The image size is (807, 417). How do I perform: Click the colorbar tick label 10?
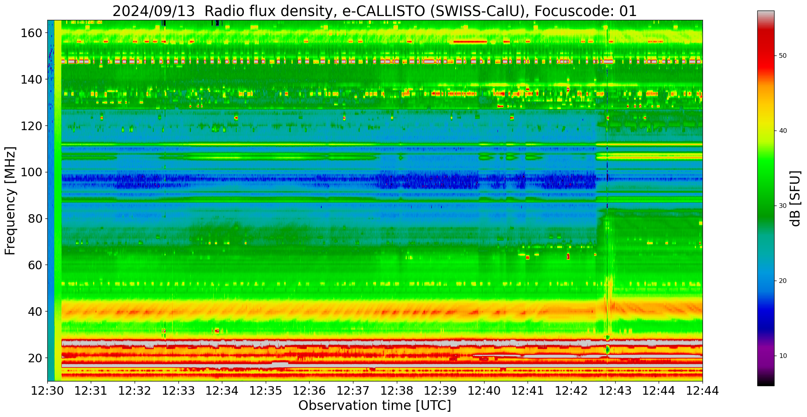click(x=783, y=356)
